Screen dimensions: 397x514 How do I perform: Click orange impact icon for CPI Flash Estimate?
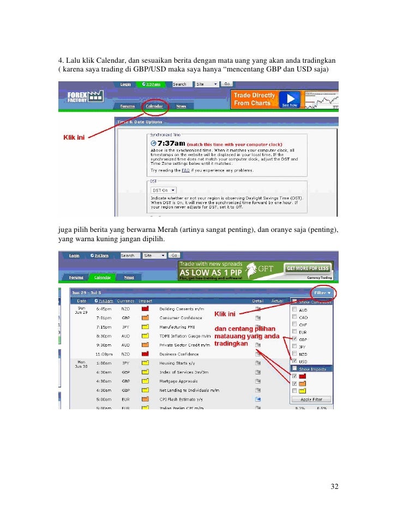tap(145, 399)
